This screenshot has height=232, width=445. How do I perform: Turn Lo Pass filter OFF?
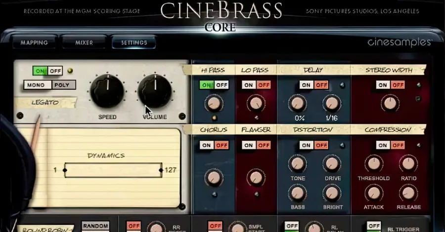264,85
